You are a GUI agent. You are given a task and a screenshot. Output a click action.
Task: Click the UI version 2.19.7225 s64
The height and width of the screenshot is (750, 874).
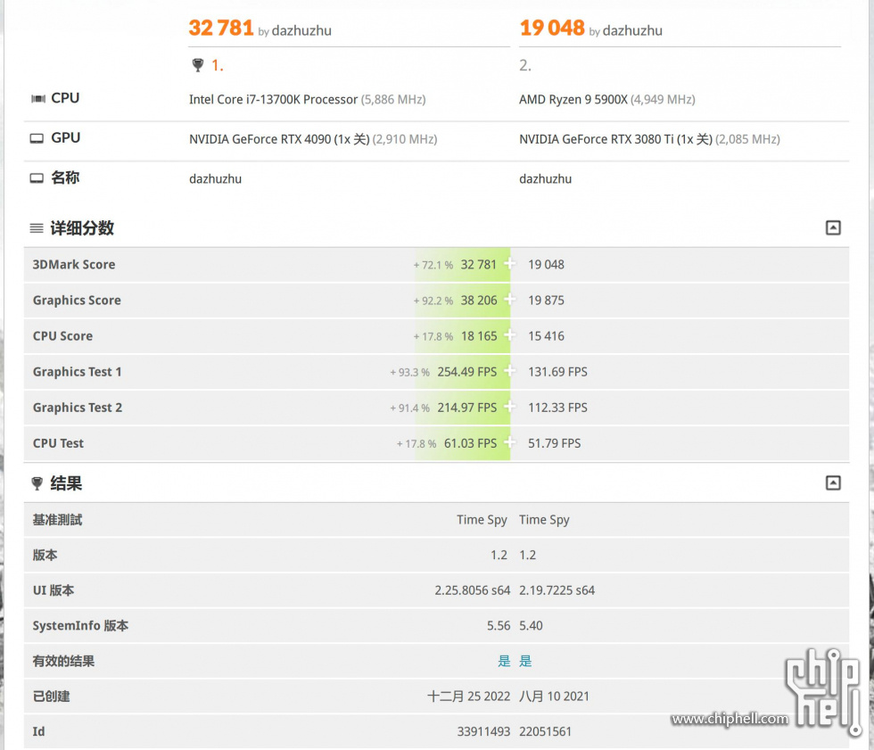[x=557, y=590]
